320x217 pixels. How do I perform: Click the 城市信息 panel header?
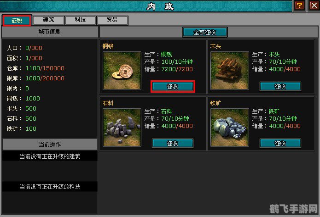(x=50, y=32)
